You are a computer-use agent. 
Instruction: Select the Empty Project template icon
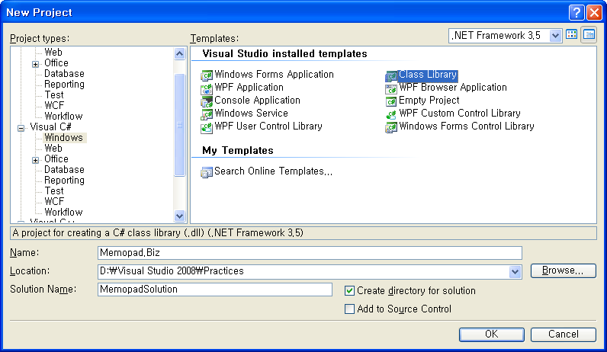[x=391, y=101]
